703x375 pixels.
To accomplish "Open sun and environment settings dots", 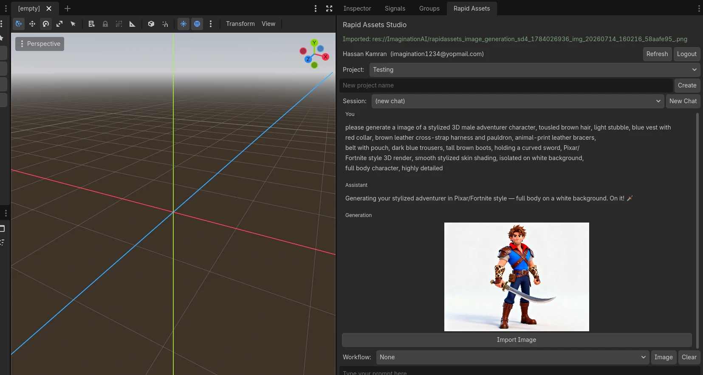I will click(x=211, y=24).
